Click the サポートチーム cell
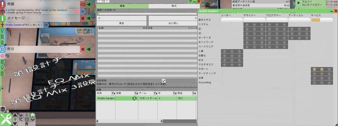Screen dimensions: 338x126 pyautogui.click(x=148, y=98)
